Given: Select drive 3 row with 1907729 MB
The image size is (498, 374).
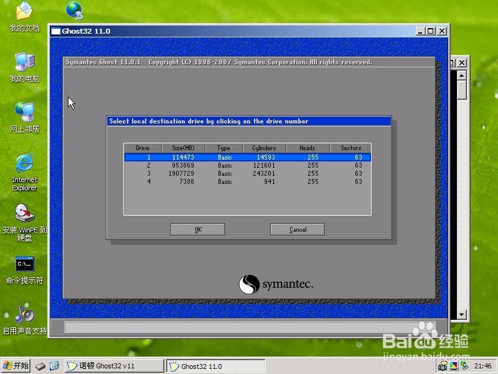Looking at the screenshot, I should point(247,173).
